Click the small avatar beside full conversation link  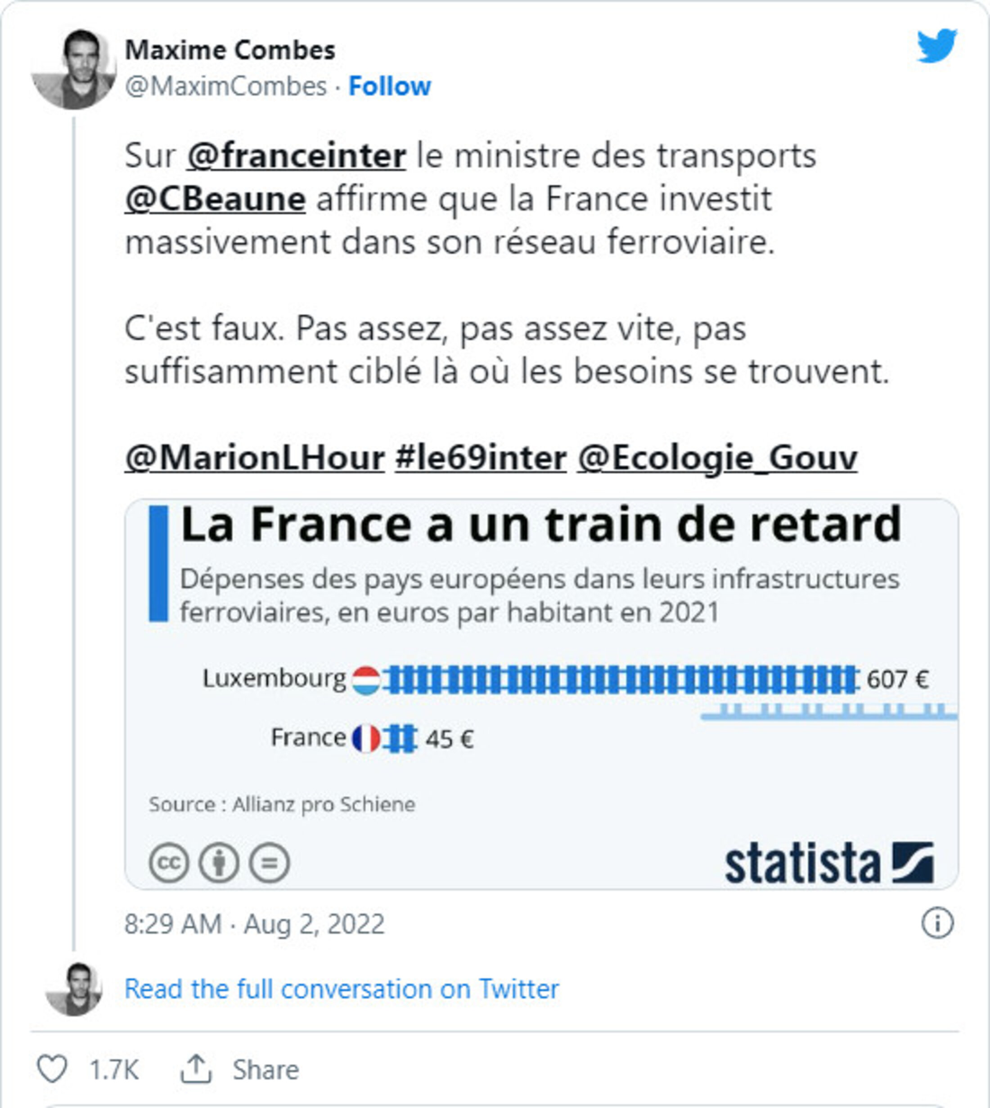[73, 989]
